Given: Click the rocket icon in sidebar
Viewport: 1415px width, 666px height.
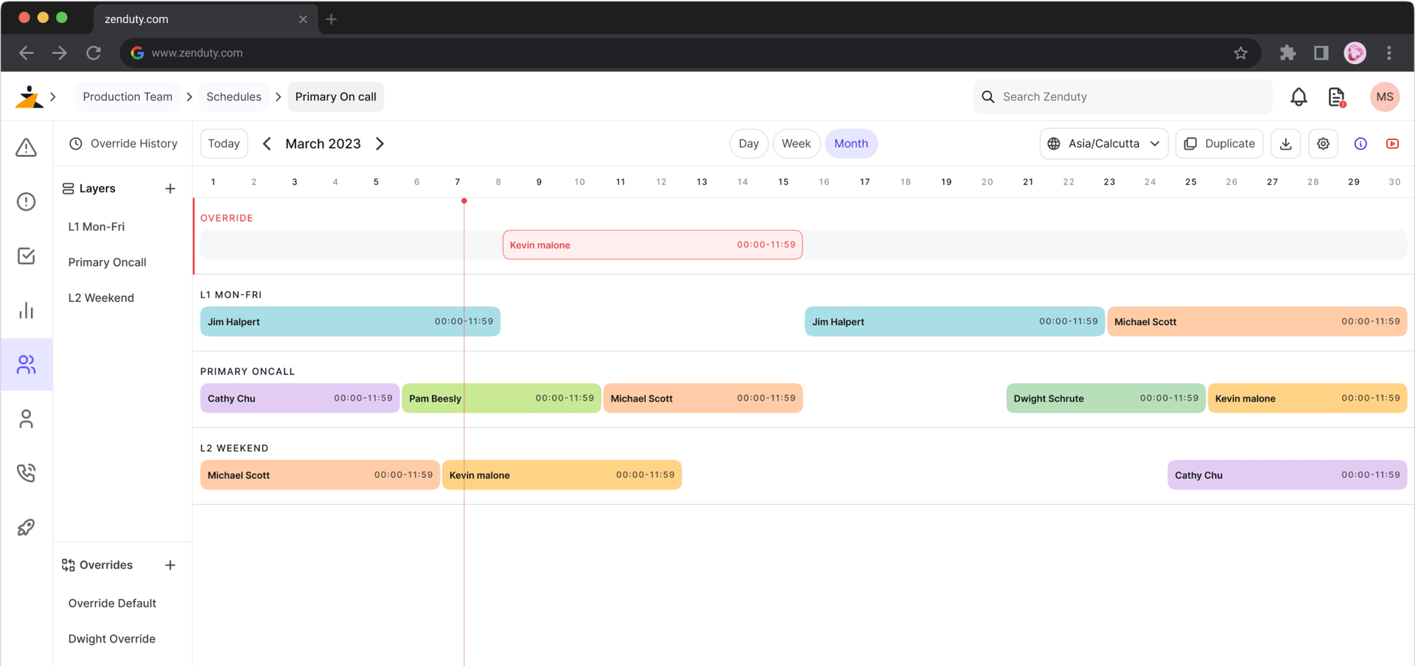Looking at the screenshot, I should [27, 527].
